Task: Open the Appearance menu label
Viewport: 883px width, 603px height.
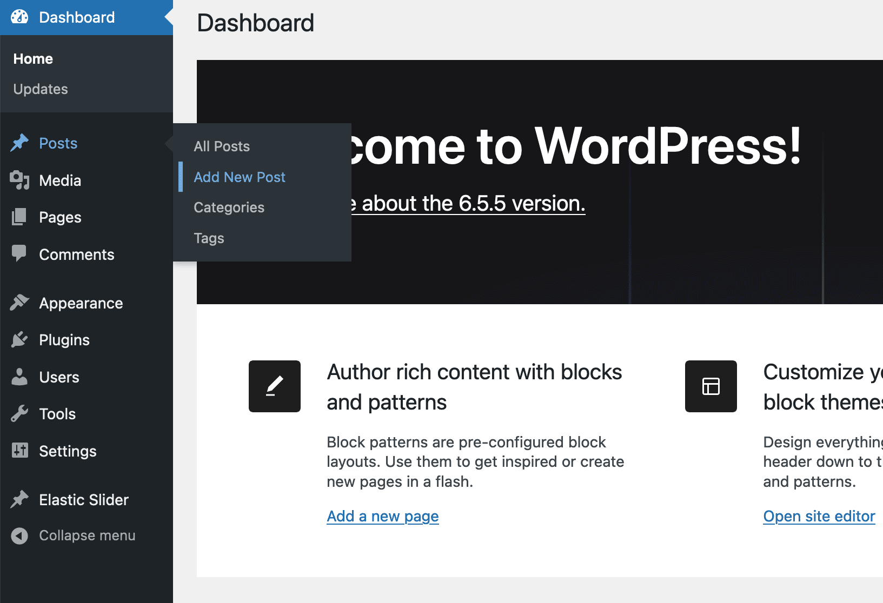Action: point(81,303)
